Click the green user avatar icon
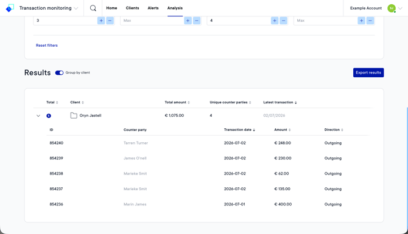 click(x=392, y=8)
